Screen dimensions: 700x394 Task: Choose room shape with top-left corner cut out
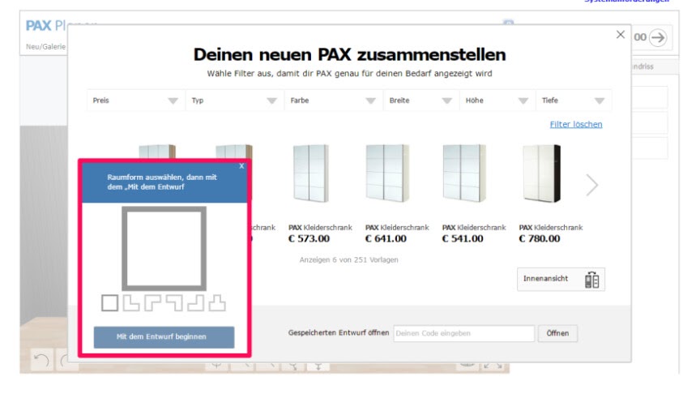195,303
